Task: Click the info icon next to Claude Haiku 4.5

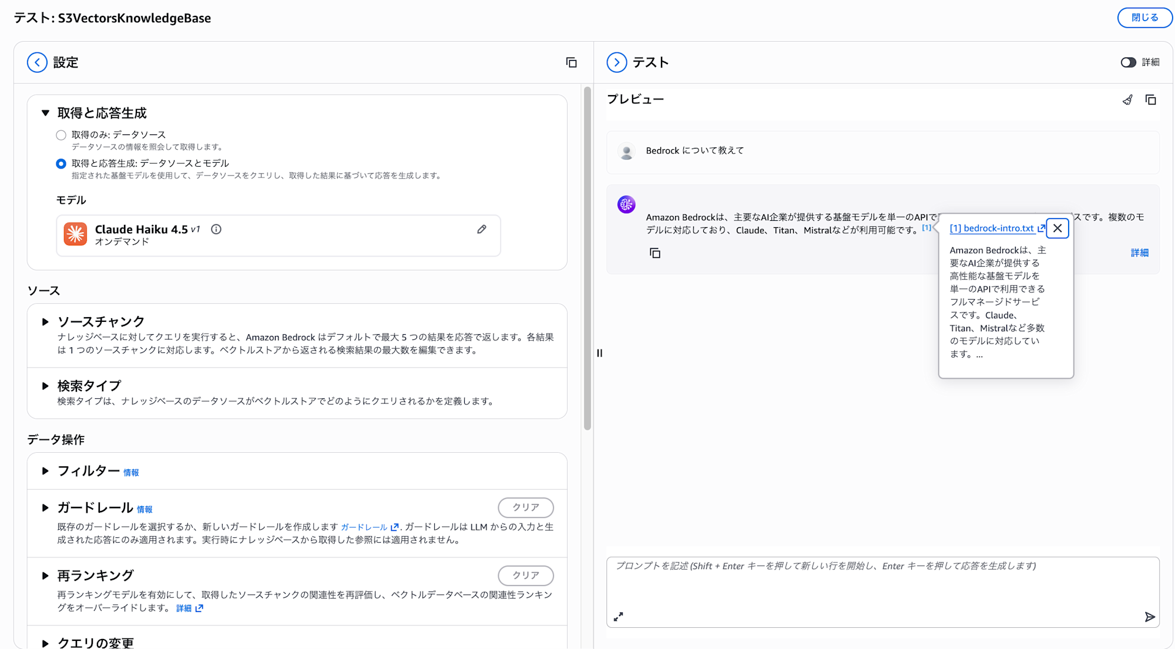Action: (216, 230)
